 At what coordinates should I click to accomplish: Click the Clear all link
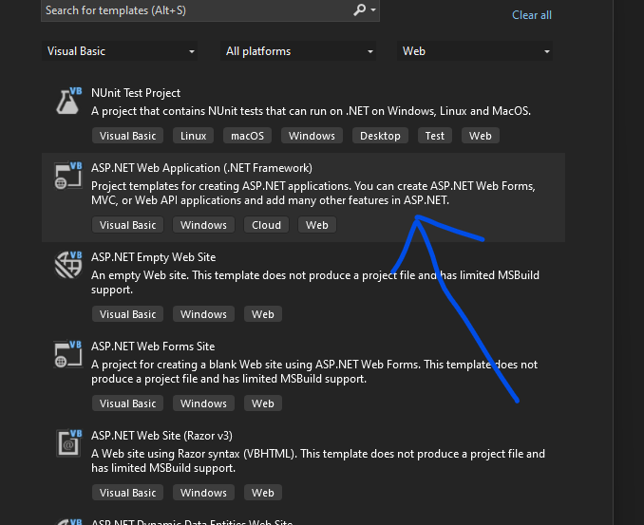point(532,15)
